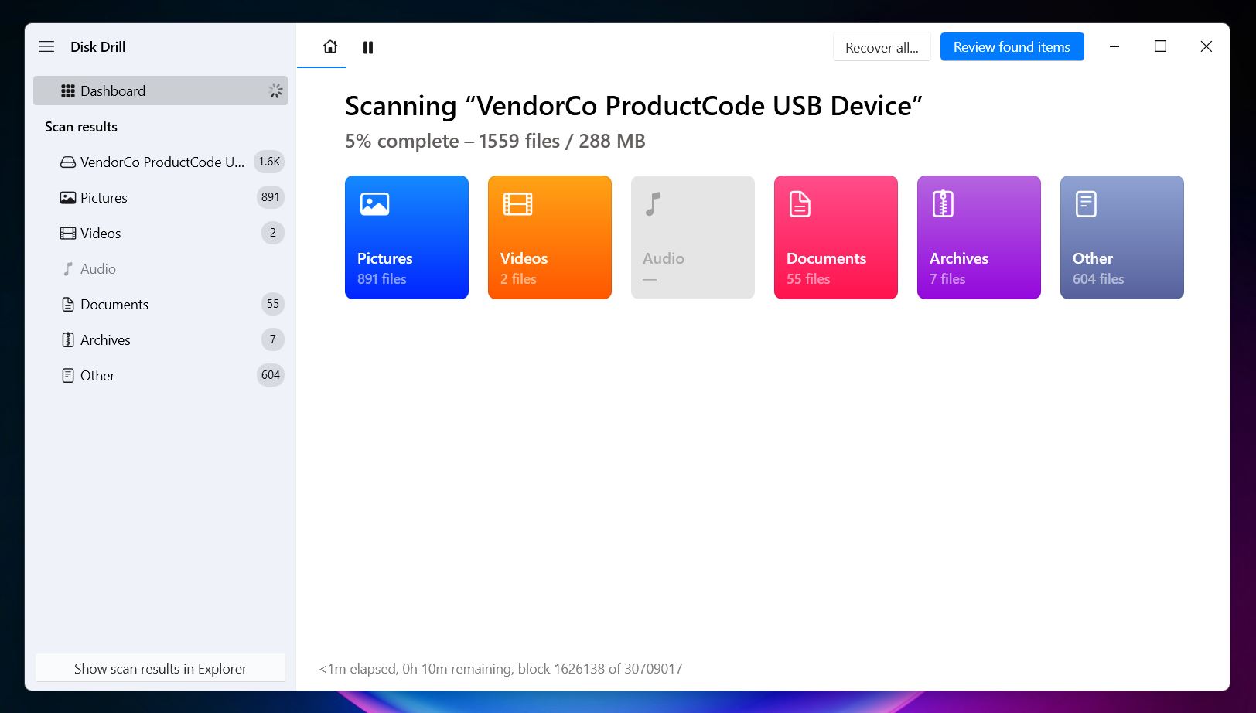Open the Other 604 files card
Viewport: 1256px width, 713px height.
(1122, 237)
